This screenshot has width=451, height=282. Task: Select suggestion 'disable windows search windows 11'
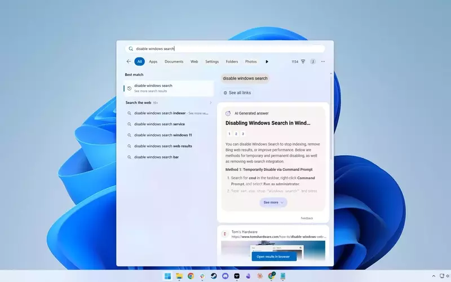[169, 135]
